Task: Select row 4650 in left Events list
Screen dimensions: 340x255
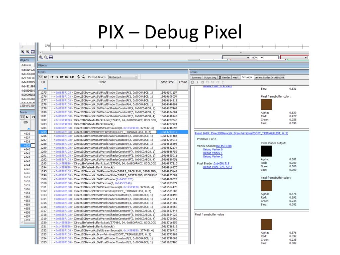Action: pos(27,189)
